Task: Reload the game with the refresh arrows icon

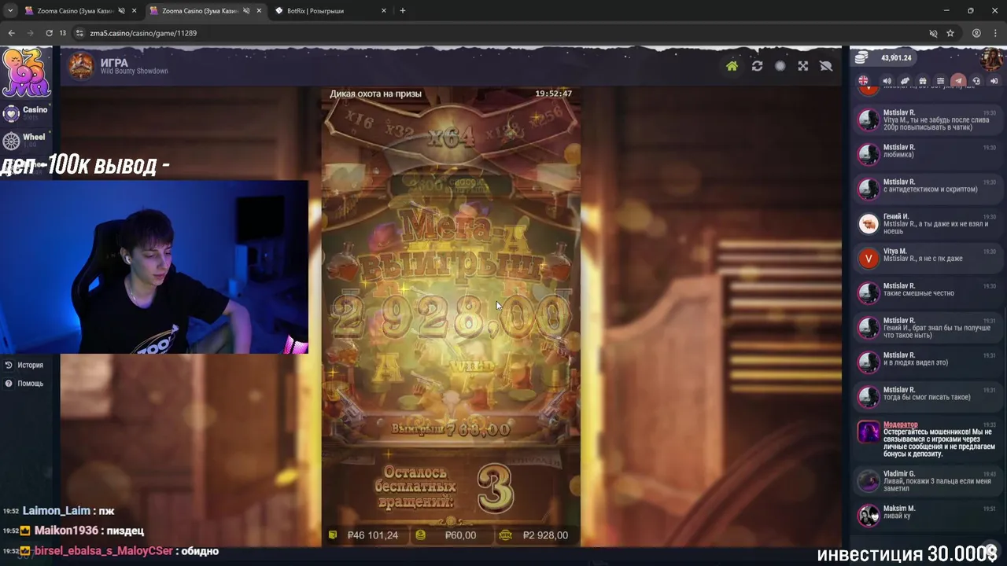Action: [x=757, y=66]
